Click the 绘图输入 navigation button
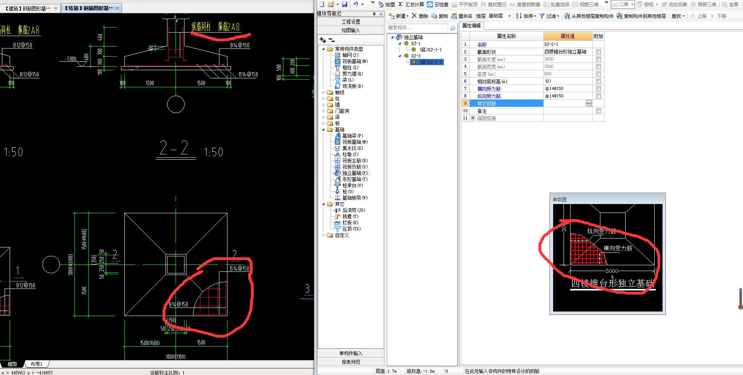Image resolution: width=743 pixels, height=375 pixels. [x=351, y=30]
